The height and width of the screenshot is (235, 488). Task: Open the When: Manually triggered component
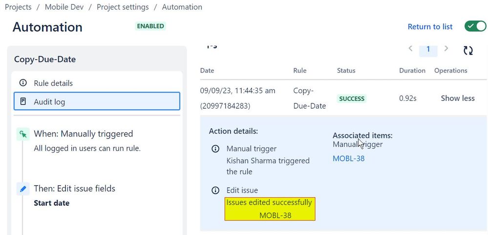pyautogui.click(x=84, y=134)
